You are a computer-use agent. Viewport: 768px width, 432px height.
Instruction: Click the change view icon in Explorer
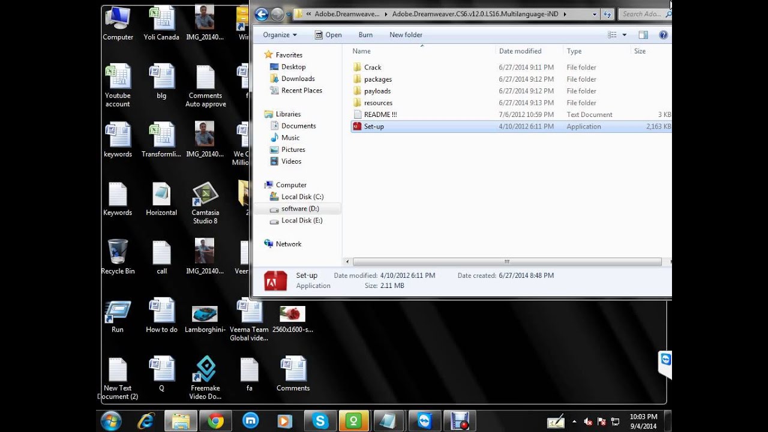(612, 35)
